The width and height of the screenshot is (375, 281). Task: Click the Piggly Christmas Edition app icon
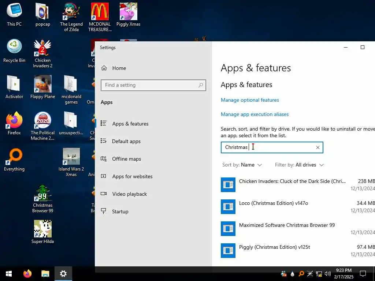pyautogui.click(x=228, y=251)
